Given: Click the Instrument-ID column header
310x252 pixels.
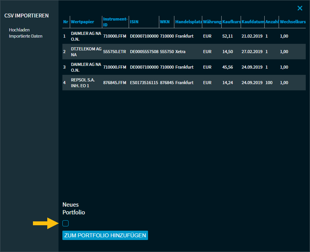Looking at the screenshot, I should coord(115,22).
